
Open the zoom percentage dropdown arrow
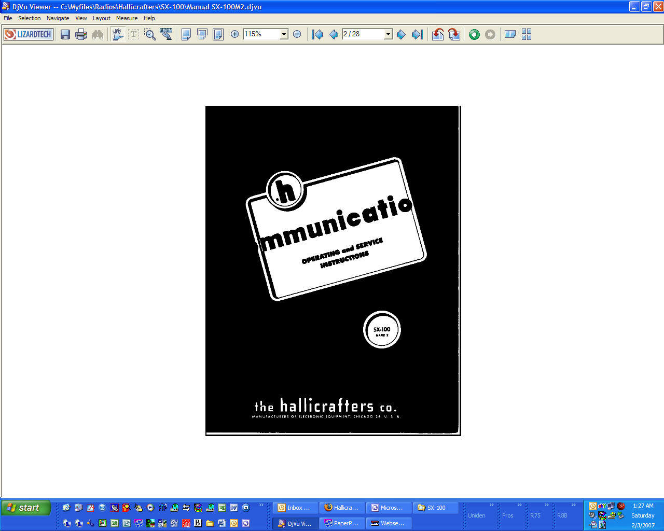click(284, 34)
